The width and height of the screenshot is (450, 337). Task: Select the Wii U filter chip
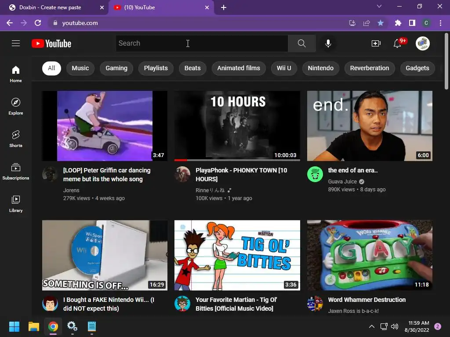tap(284, 68)
